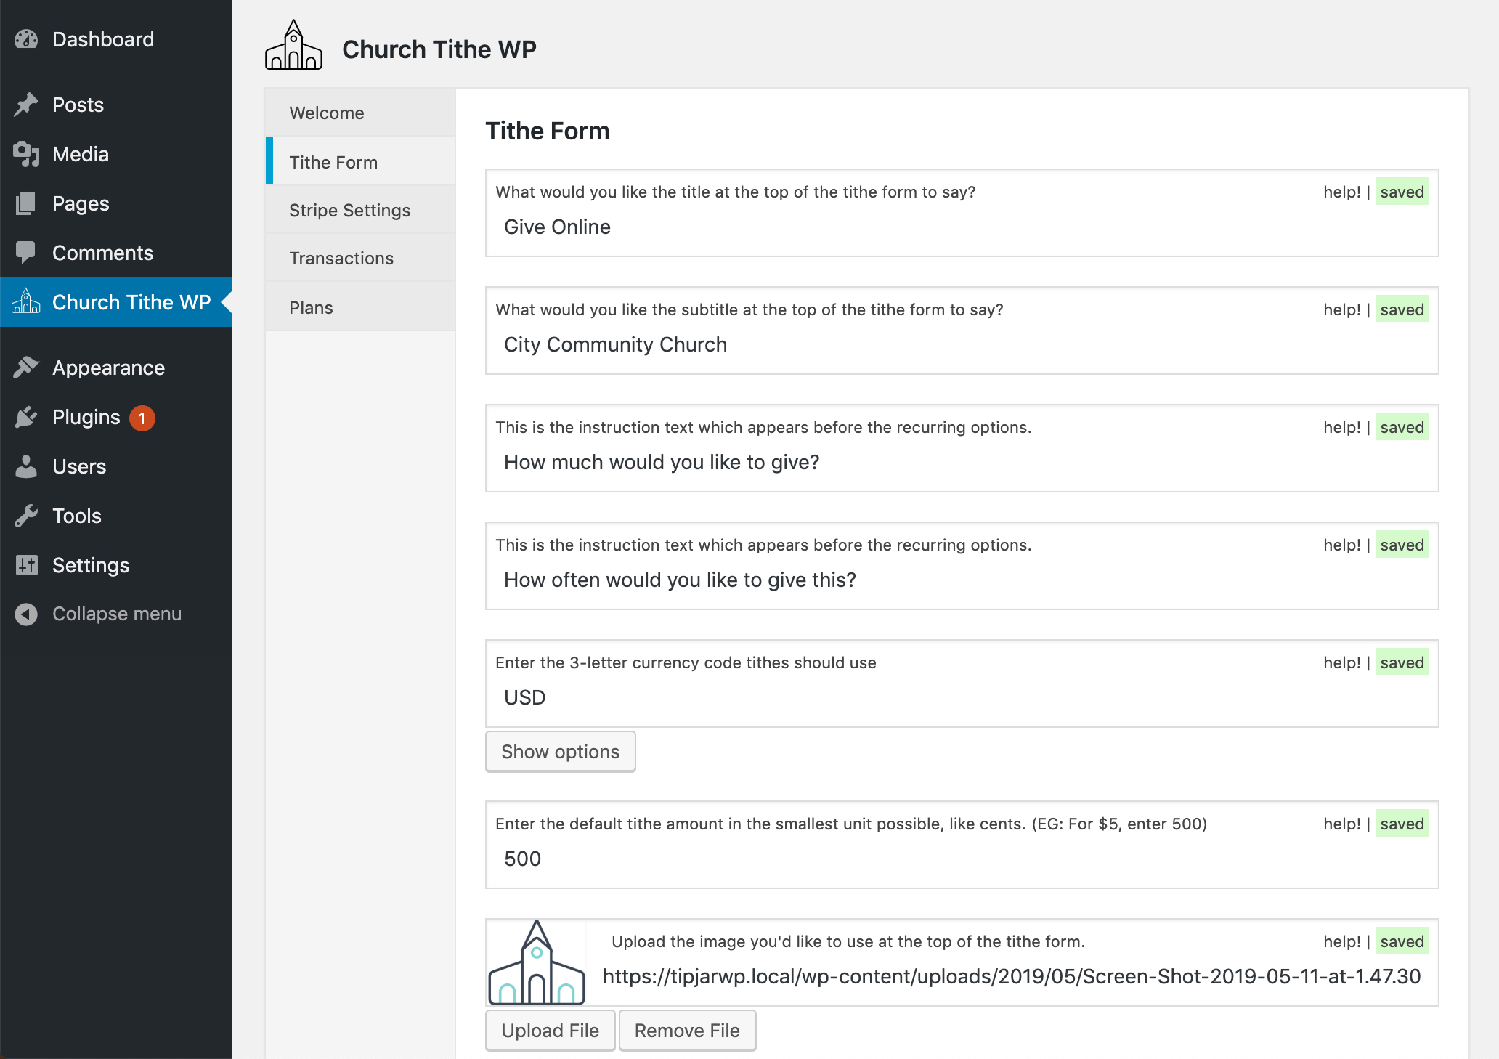
Task: Open the Plugins menu
Action: pyautogui.click(x=116, y=417)
